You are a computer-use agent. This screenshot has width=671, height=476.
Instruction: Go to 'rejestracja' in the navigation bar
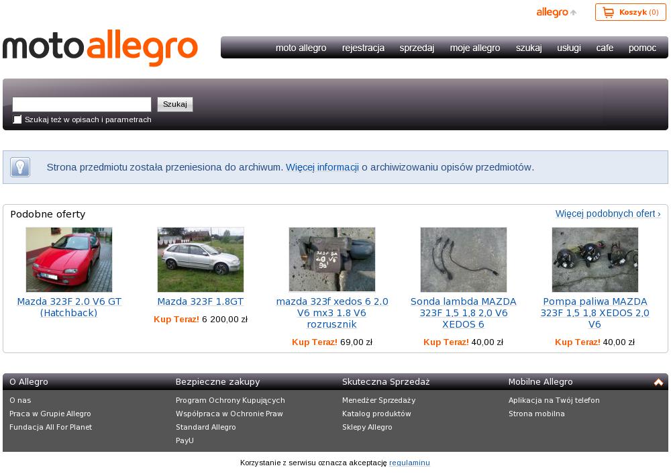(363, 48)
